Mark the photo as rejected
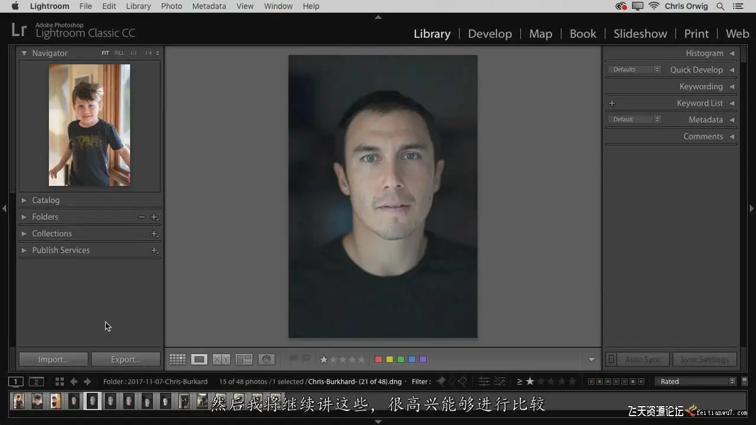The image size is (756, 425). [x=306, y=359]
